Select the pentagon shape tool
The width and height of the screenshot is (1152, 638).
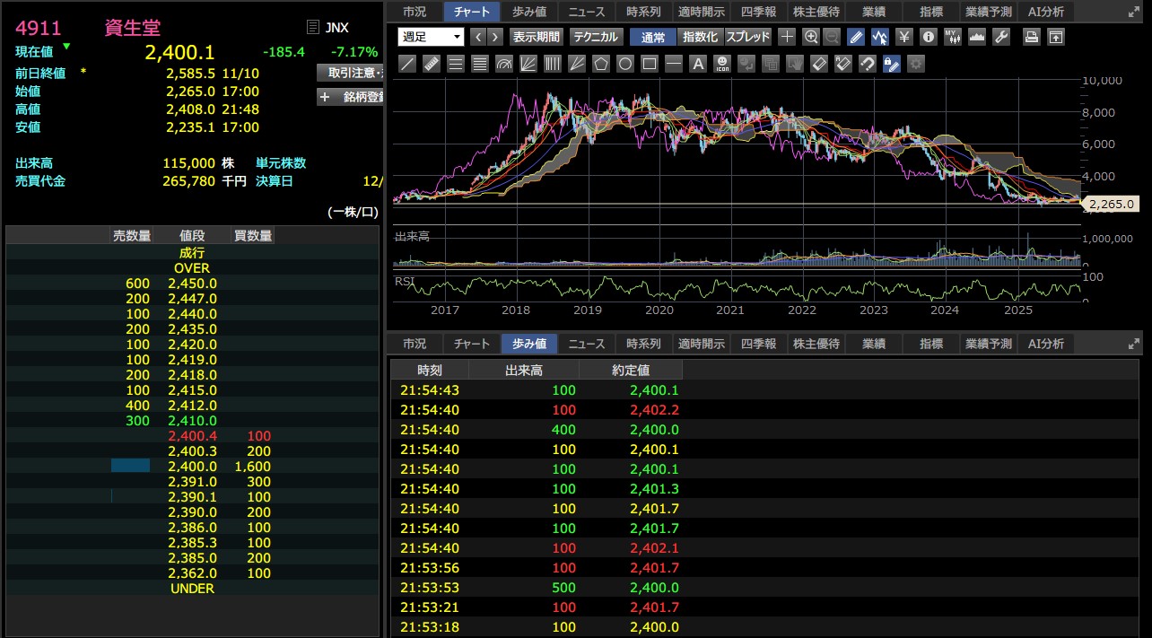point(601,64)
